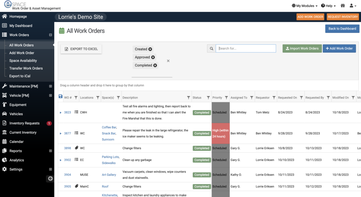Remove the Approved status filter chip
Image resolution: width=361 pixels, height=197 pixels.
point(153,57)
